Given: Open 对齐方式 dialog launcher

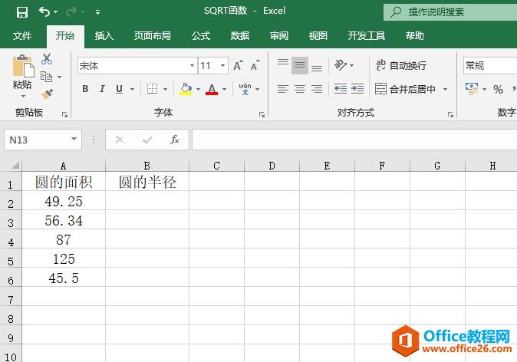Looking at the screenshot, I should tap(450, 114).
